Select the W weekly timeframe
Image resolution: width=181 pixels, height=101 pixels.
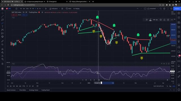pyautogui.click(x=38, y=9)
